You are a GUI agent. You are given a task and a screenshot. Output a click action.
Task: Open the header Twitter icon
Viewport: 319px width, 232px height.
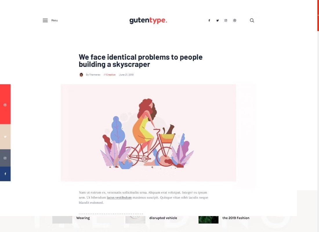pos(217,20)
